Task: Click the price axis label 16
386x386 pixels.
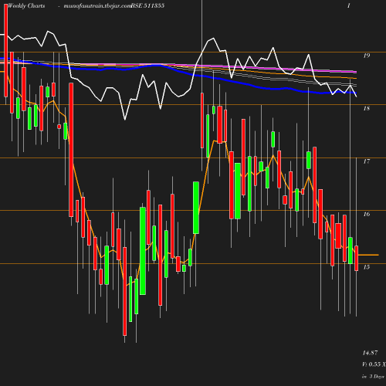Action: (367, 214)
